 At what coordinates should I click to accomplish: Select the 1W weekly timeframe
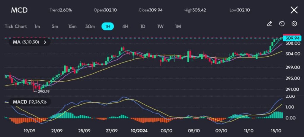pos(160,26)
